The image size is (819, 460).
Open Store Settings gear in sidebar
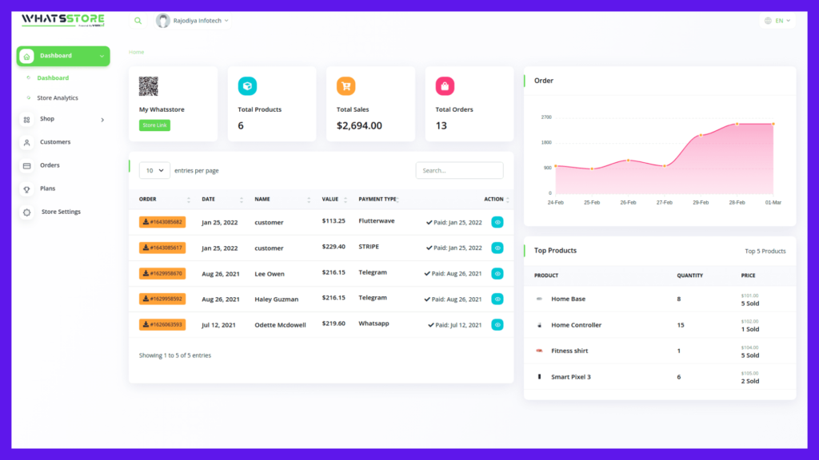tap(26, 212)
